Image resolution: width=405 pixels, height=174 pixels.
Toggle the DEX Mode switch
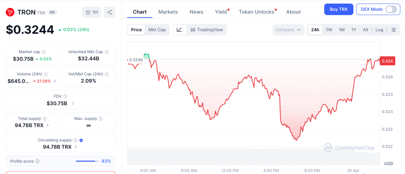391,9
